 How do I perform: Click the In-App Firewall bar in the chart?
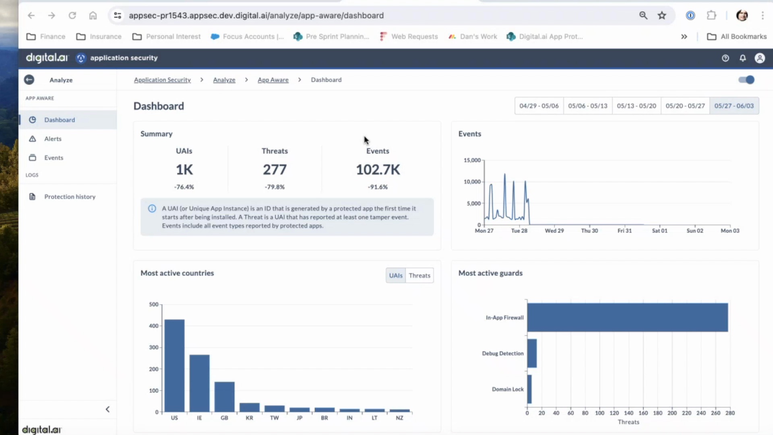coord(627,317)
